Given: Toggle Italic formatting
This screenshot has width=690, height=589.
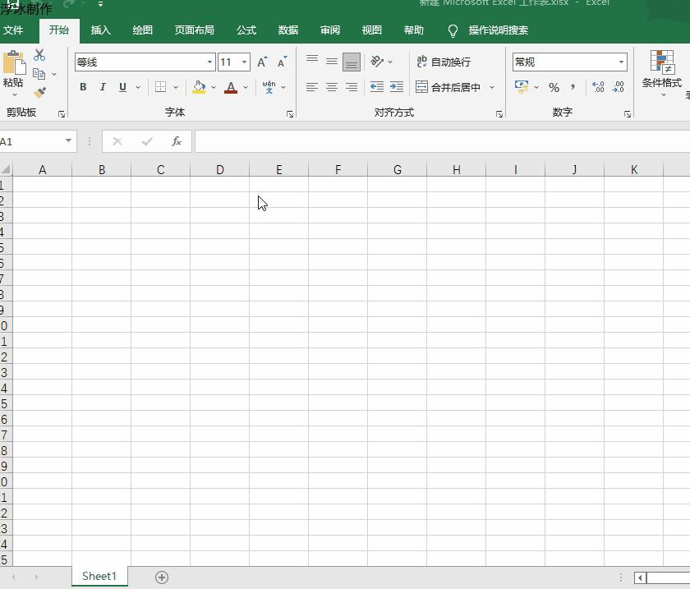Looking at the screenshot, I should coord(103,87).
